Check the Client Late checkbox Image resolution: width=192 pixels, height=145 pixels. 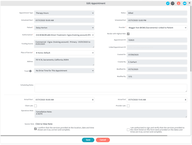click(x=36, y=106)
